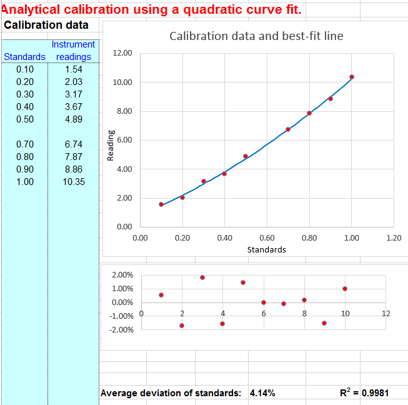Screen dimensions: 408x405
Task: Click the vertical 'Reading' axis title
Action: pos(111,146)
